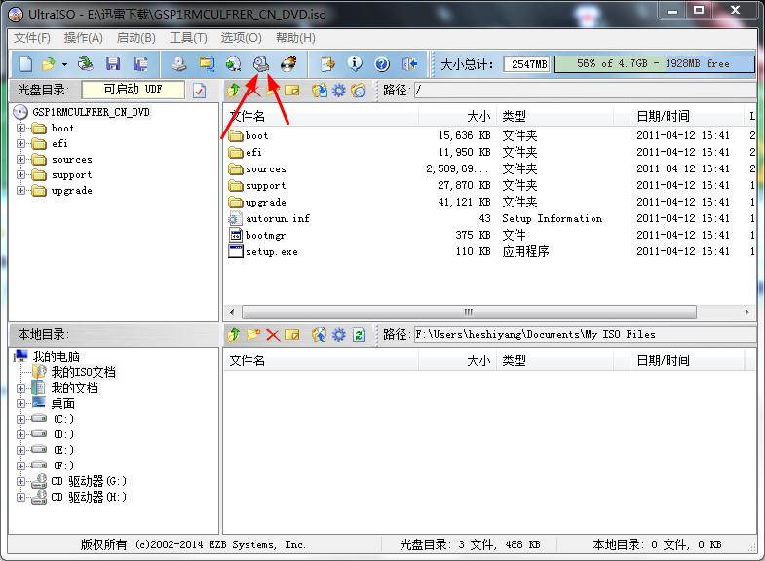This screenshot has height=561, width=765.
Task: Click the Burn CD/DVD image flame icon
Action: [x=288, y=64]
